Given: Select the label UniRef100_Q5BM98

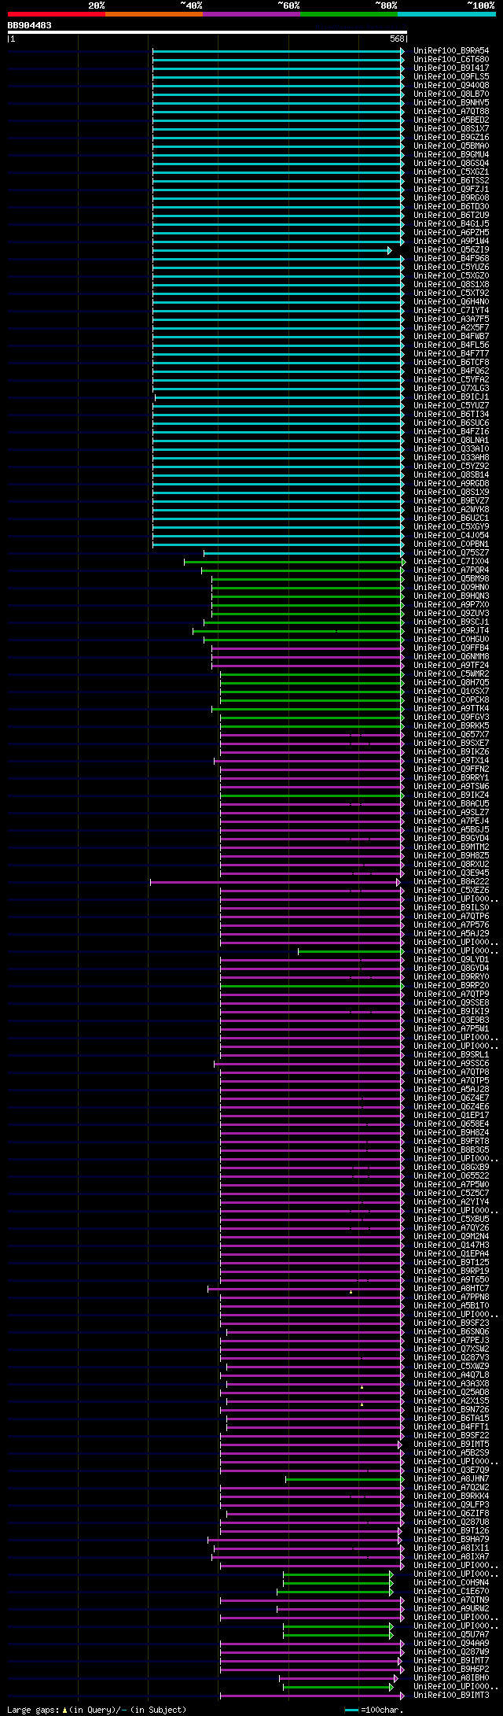Looking at the screenshot, I should click(x=451, y=579).
